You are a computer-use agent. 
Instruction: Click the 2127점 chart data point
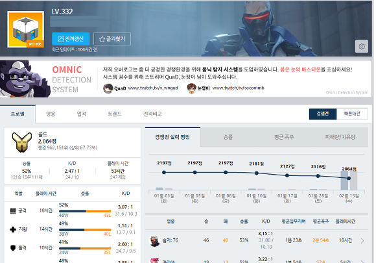[287, 175]
